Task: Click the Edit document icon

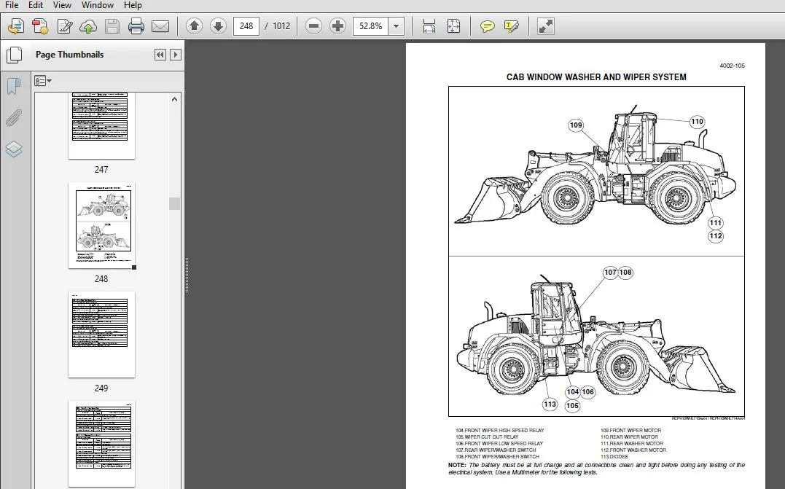Action: (64, 26)
